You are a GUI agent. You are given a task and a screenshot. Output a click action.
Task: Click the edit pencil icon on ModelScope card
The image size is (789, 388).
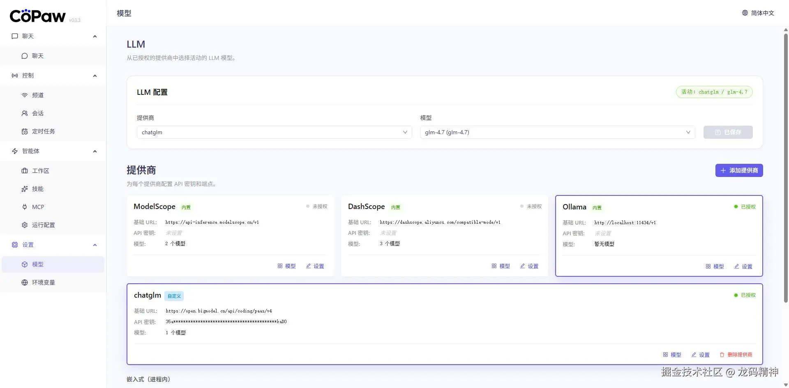click(309, 266)
